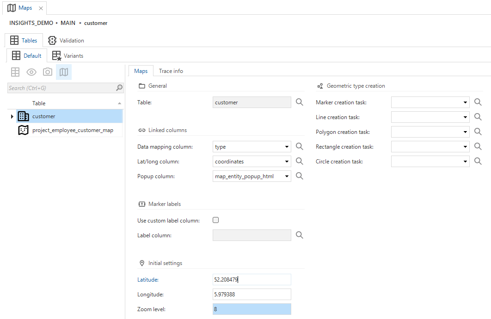This screenshot has width=491, height=319.
Task: Click the Geometric type creation heading
Action: tap(356, 86)
